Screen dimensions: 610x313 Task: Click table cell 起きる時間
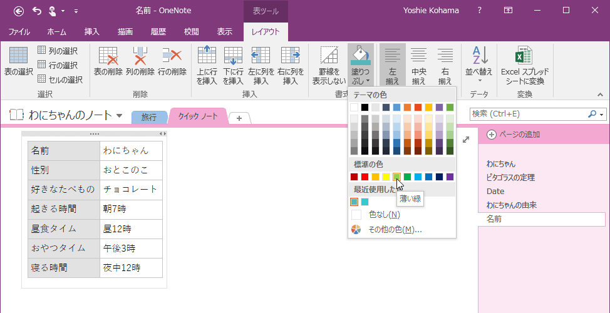click(x=64, y=210)
